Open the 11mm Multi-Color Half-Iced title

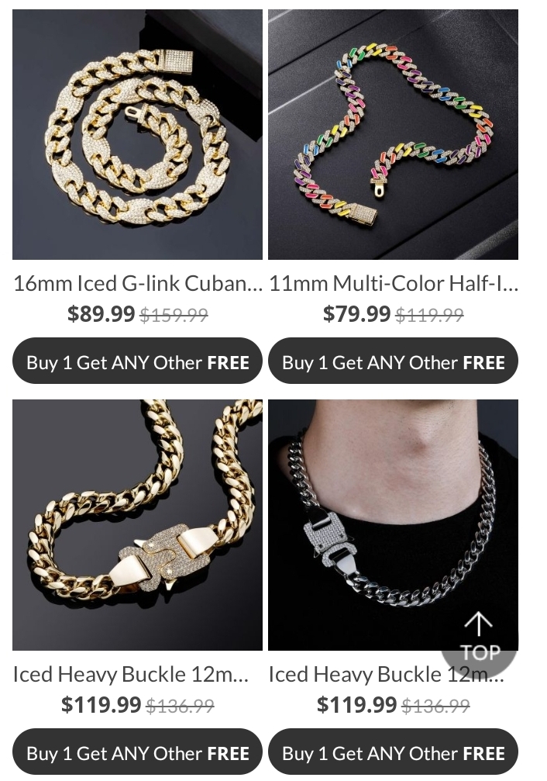[393, 283]
